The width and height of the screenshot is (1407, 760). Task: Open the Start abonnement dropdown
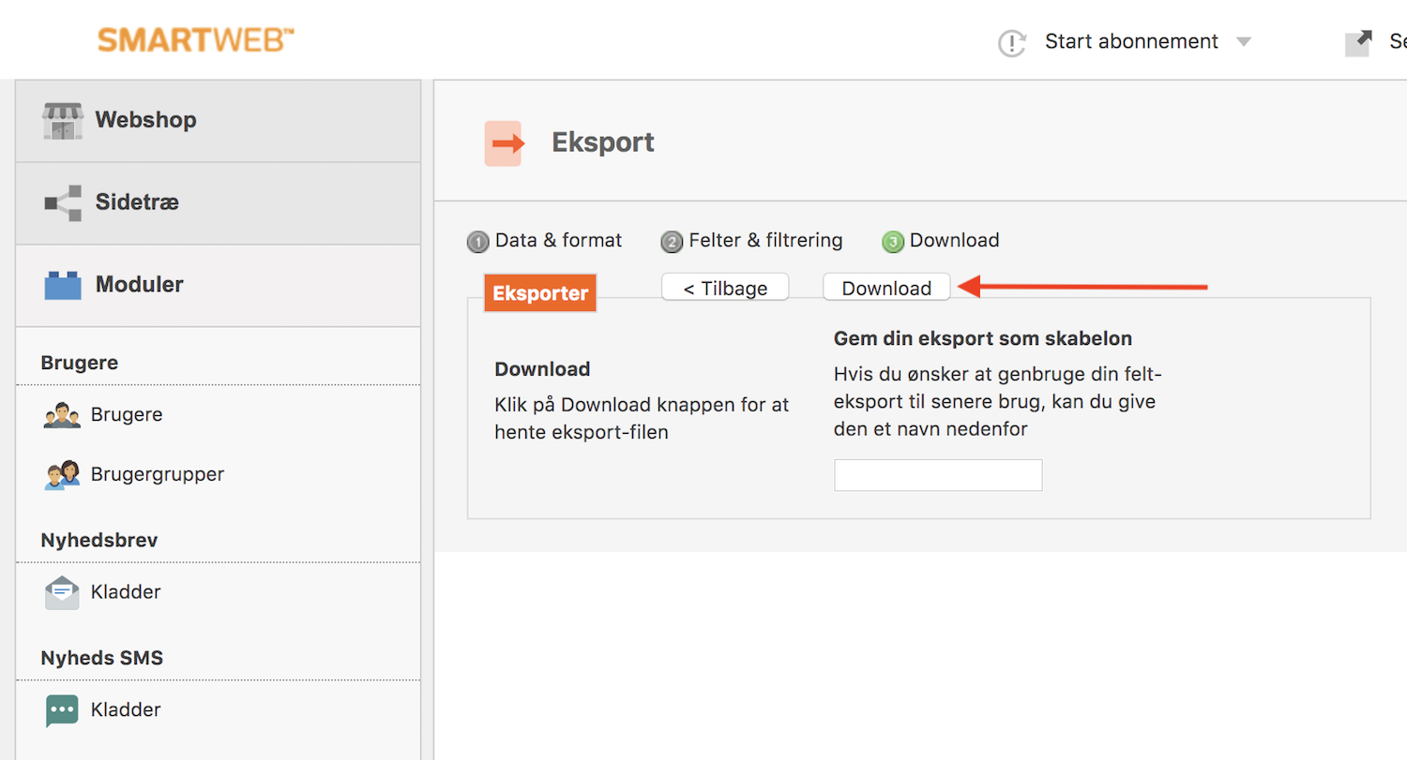point(1244,42)
